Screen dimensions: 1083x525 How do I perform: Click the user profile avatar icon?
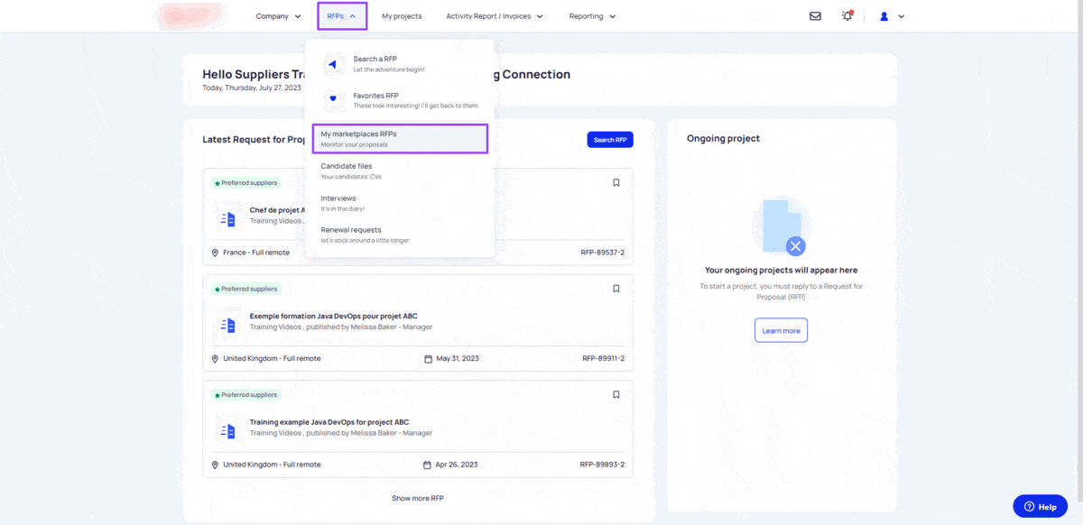884,16
